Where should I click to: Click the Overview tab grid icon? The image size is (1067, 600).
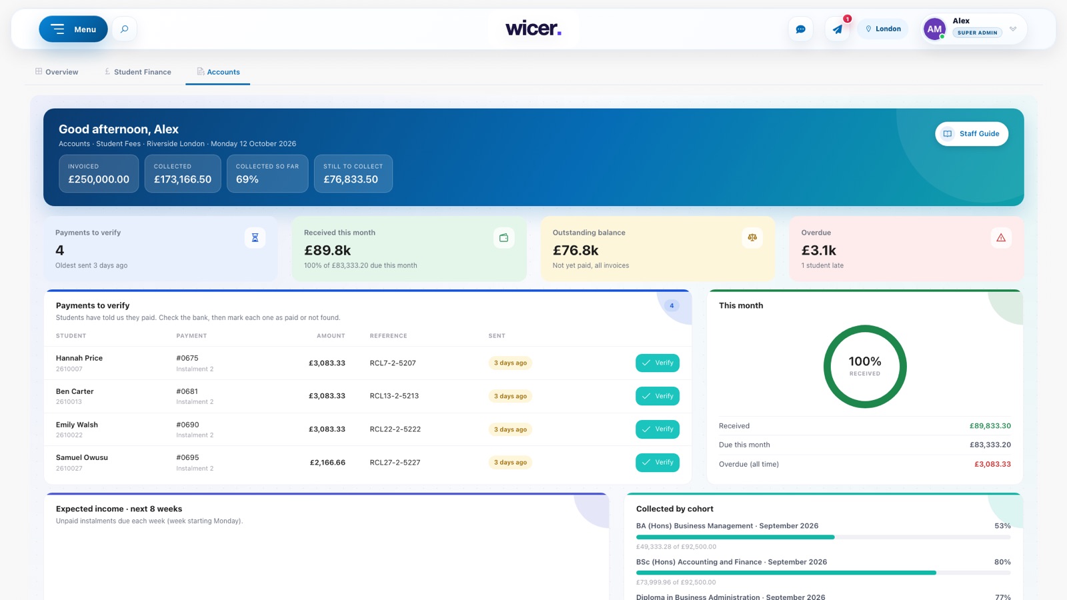(x=39, y=71)
